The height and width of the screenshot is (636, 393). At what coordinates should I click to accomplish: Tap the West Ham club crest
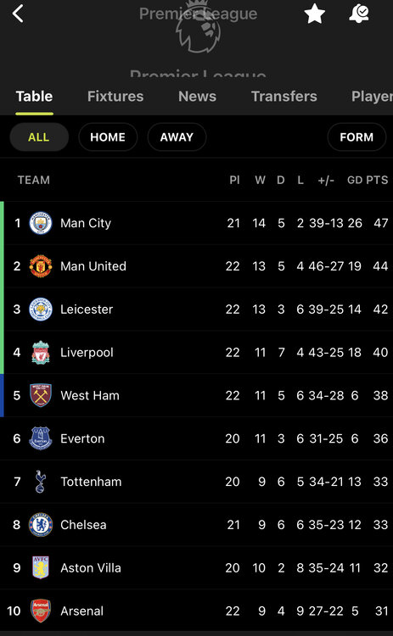coord(41,395)
